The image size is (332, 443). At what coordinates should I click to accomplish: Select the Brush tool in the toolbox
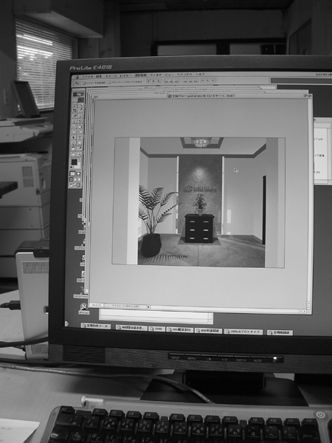(x=80, y=116)
